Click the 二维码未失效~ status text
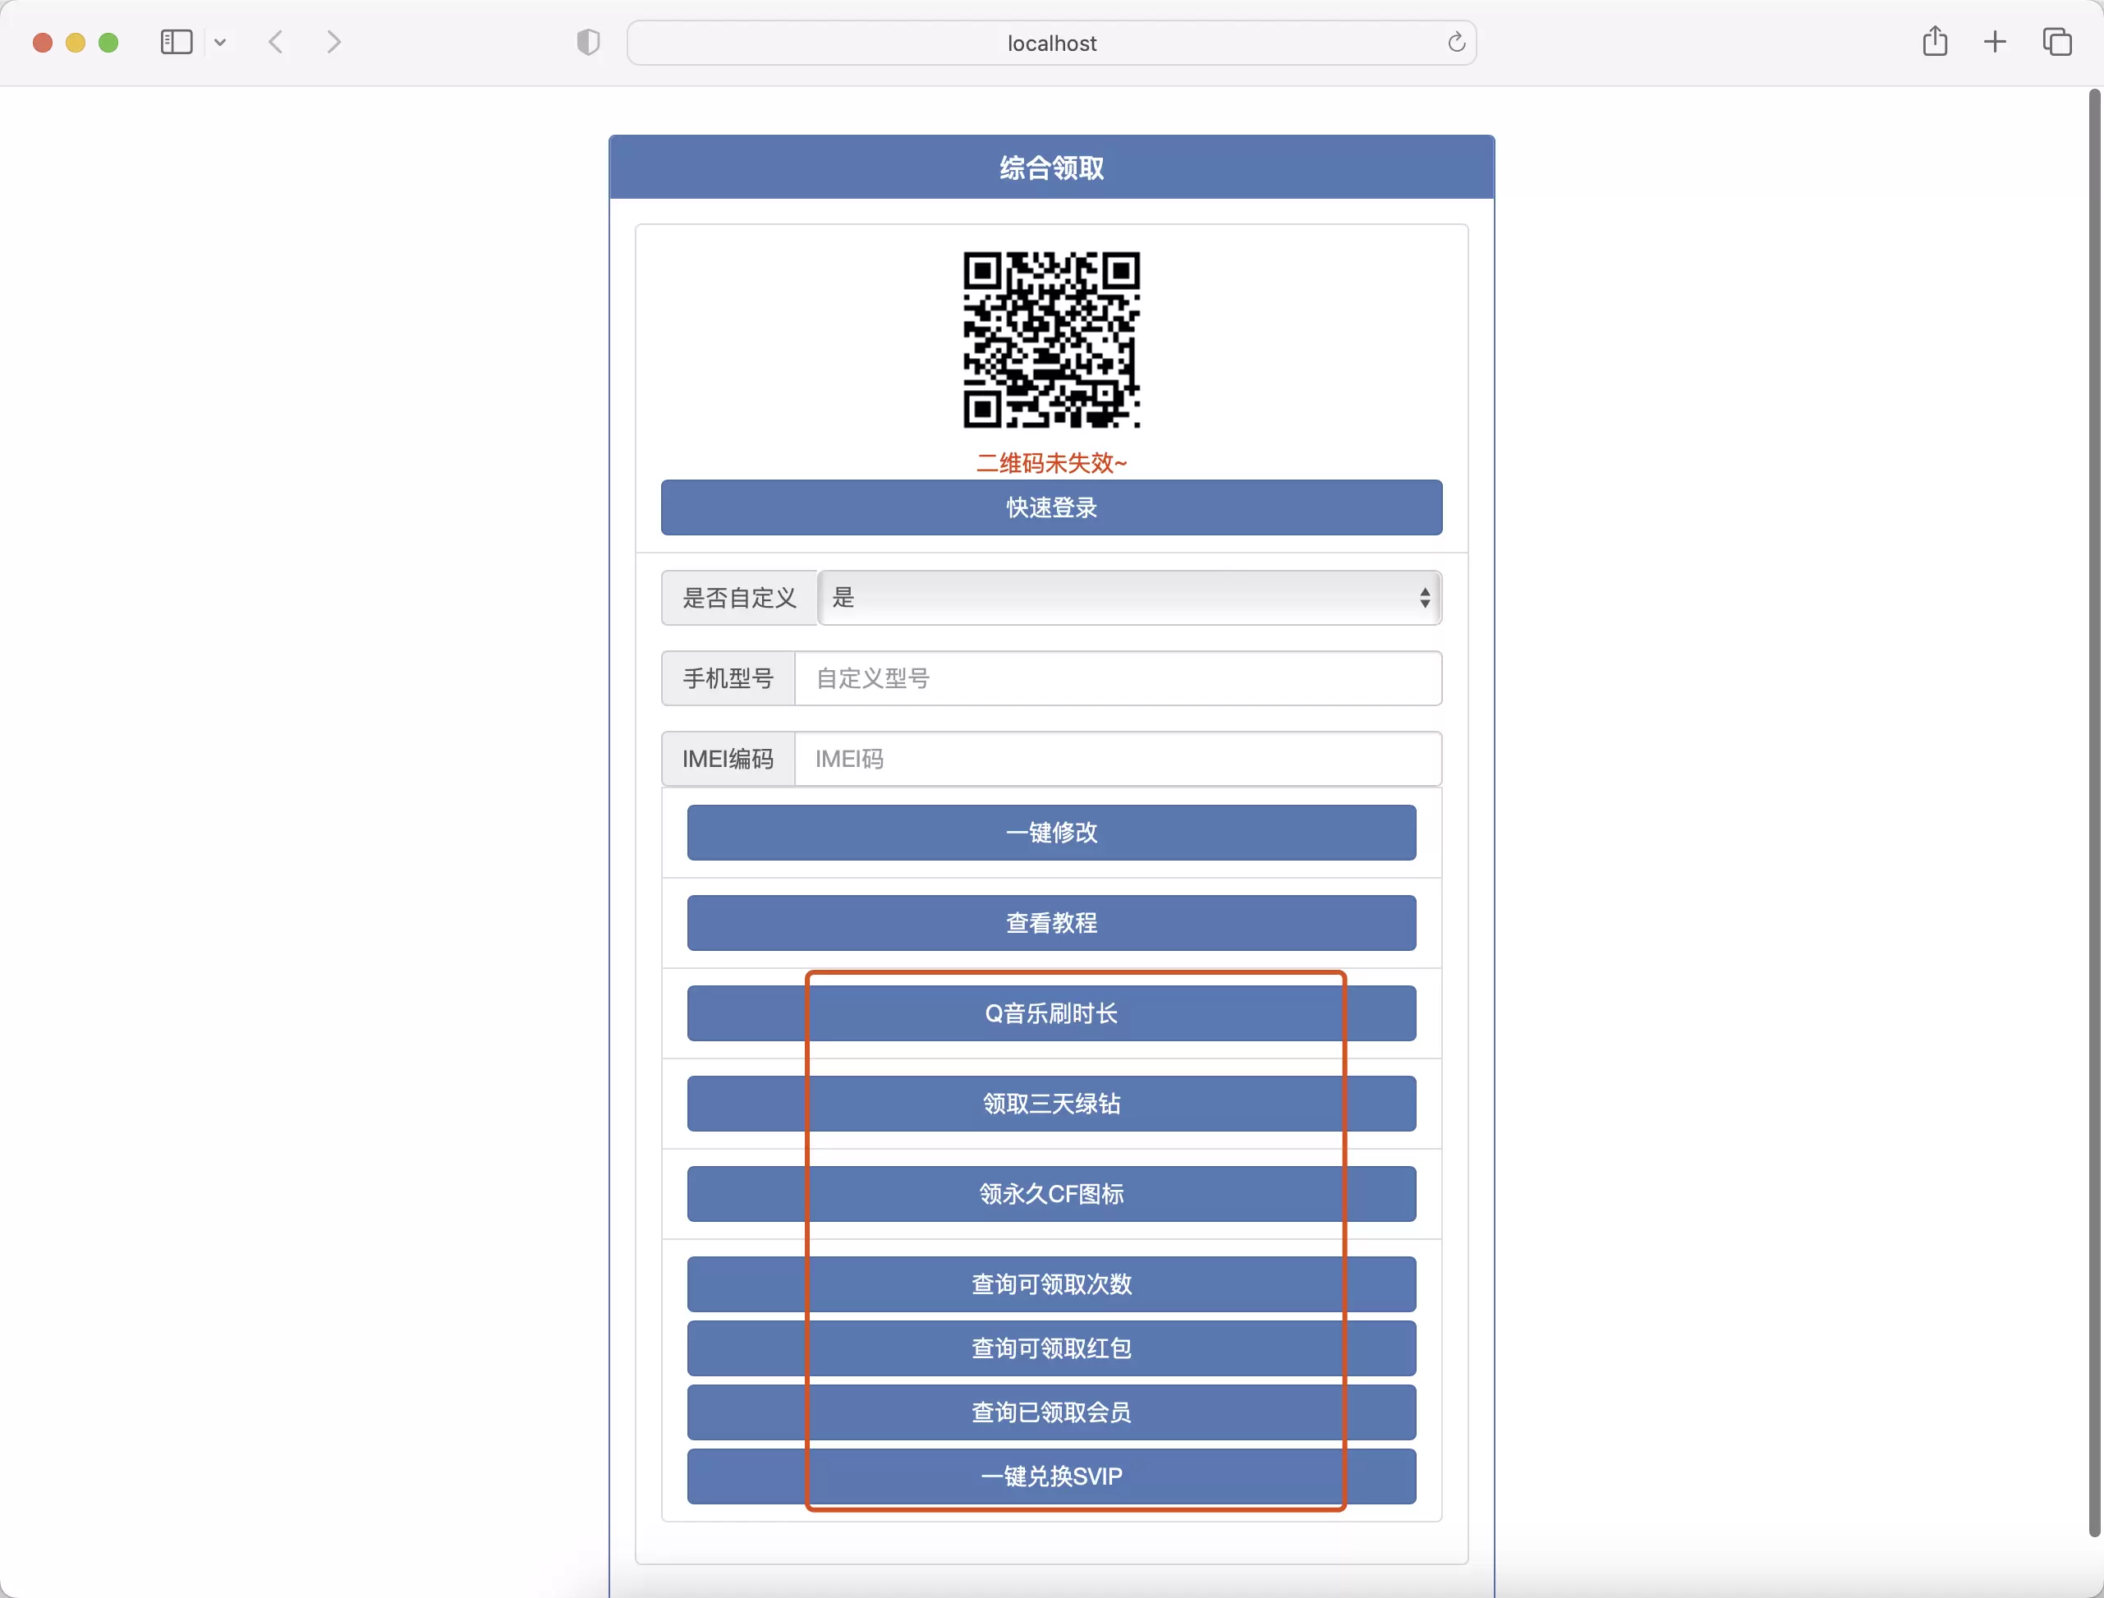This screenshot has width=2104, height=1598. pos(1051,463)
